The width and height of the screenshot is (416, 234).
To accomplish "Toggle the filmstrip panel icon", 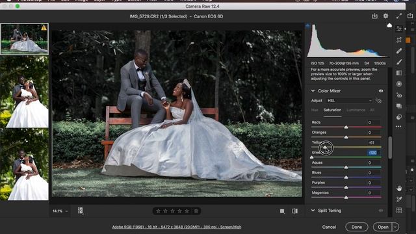I will pos(80,211).
